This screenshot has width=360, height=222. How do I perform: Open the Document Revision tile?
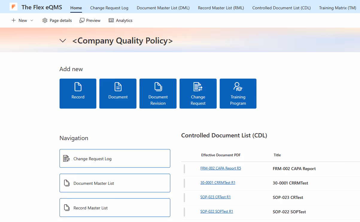click(158, 87)
